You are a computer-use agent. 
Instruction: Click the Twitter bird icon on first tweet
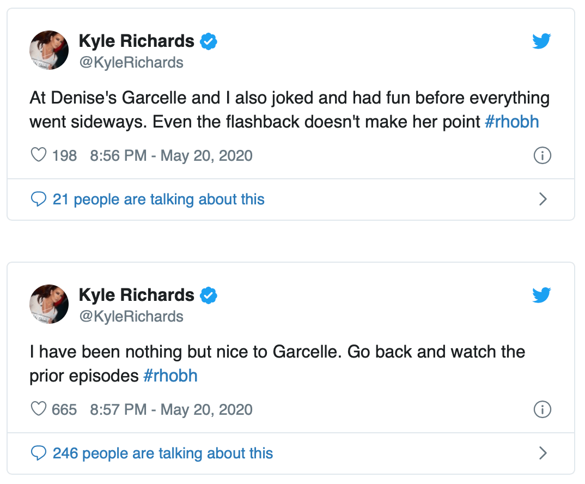tap(541, 41)
